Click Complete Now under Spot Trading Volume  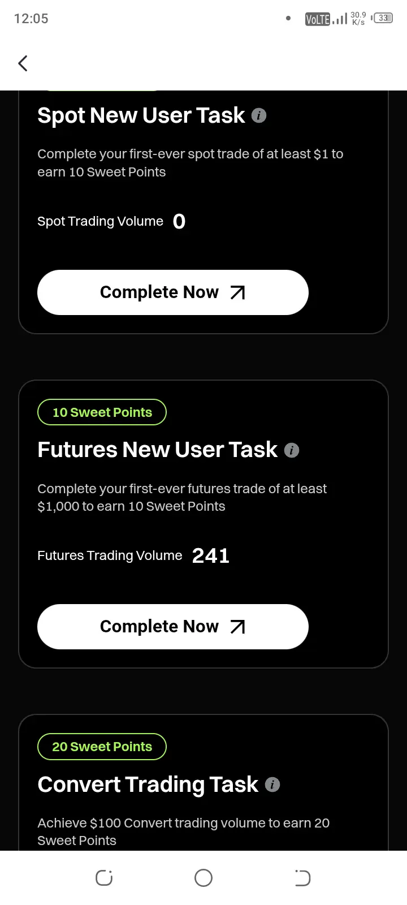[173, 292]
